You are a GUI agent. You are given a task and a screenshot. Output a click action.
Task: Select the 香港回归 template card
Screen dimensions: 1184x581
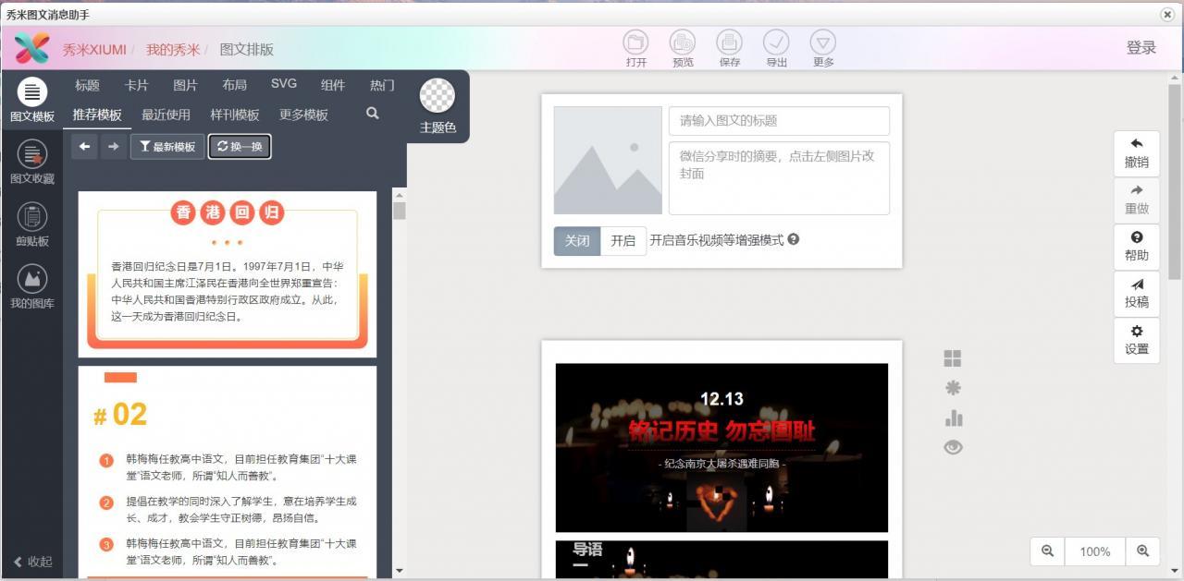[228, 274]
